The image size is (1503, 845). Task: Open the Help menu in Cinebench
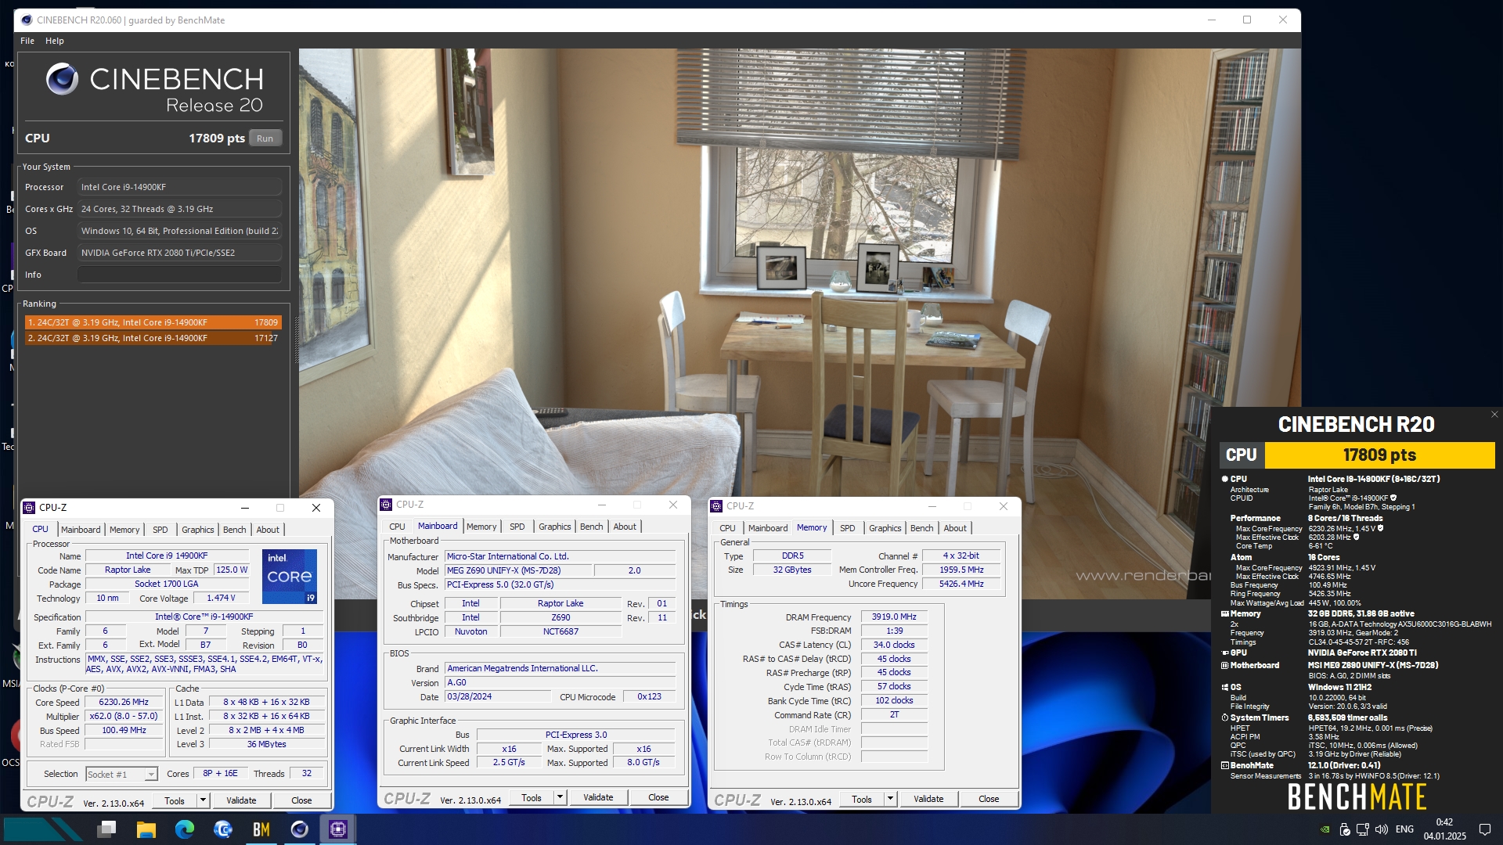click(55, 41)
